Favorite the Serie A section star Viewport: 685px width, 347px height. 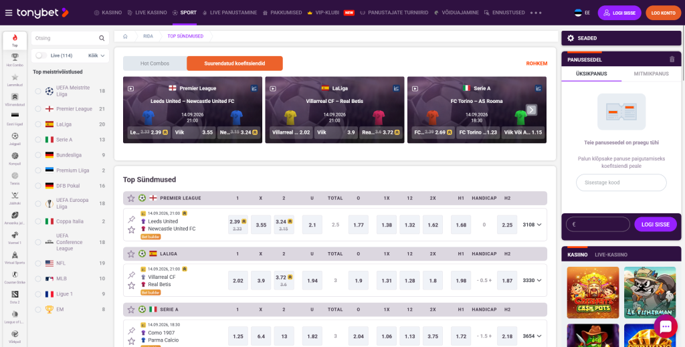[131, 310]
